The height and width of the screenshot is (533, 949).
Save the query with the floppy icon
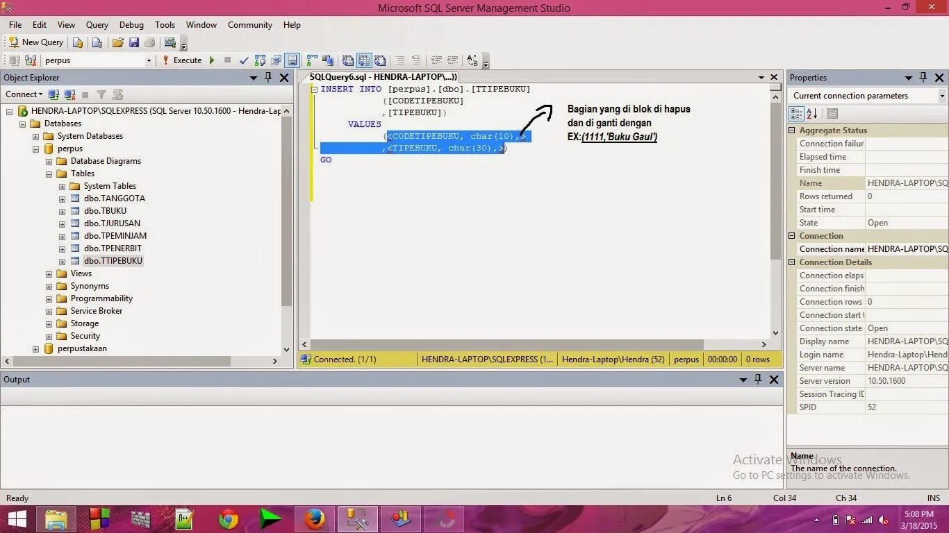[x=133, y=42]
